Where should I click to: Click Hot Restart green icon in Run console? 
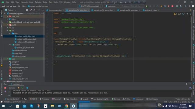coord(22,88)
